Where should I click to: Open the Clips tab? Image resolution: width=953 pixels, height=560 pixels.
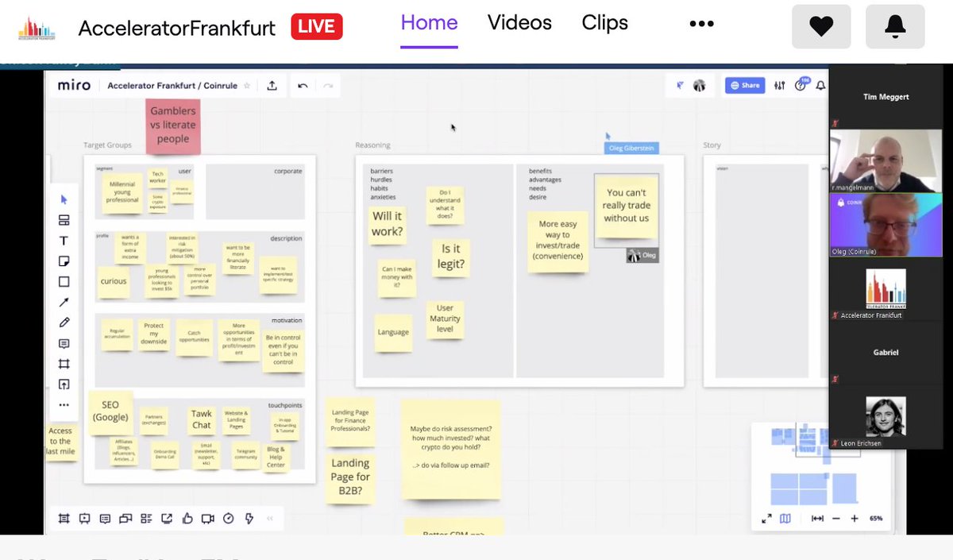[604, 22]
